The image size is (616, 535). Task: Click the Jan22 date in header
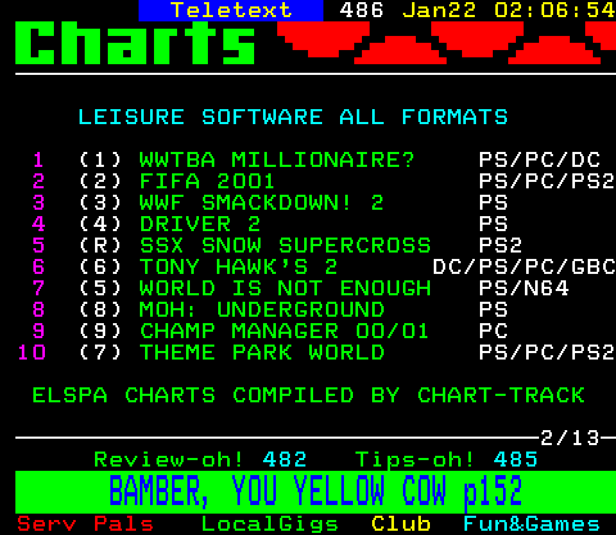[x=439, y=10]
